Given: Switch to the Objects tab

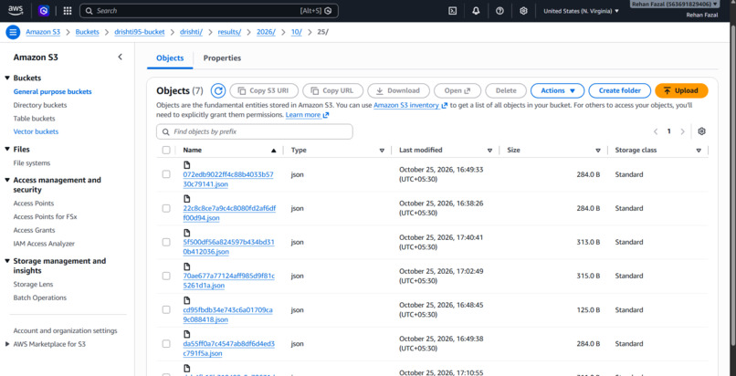Looking at the screenshot, I should [170, 58].
